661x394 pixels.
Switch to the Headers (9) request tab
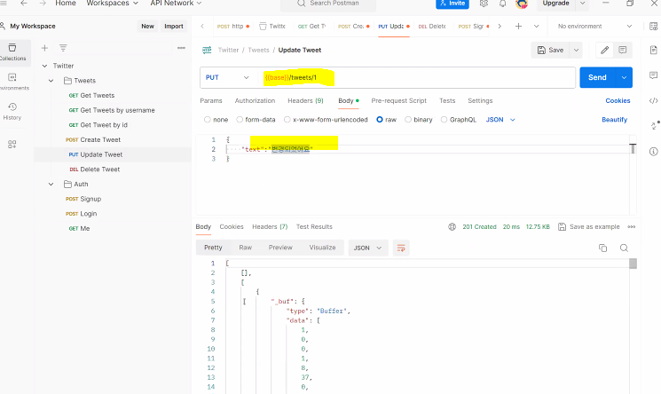pos(305,101)
